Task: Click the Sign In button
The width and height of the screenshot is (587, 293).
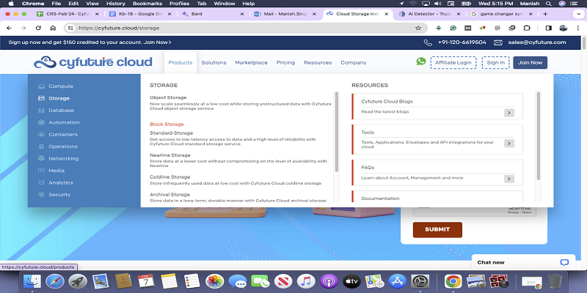Action: [x=495, y=63]
